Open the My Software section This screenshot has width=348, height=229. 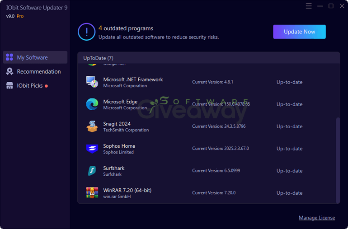(x=35, y=57)
